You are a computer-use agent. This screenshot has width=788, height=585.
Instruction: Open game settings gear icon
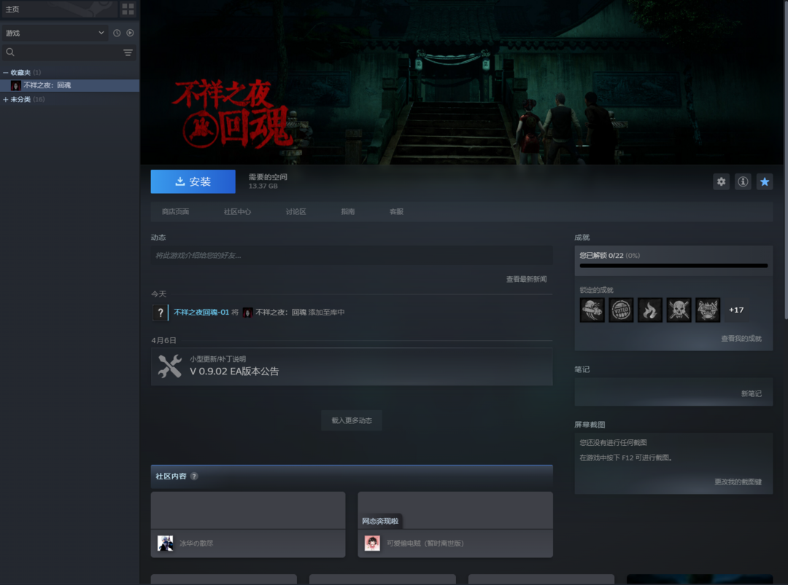(721, 181)
